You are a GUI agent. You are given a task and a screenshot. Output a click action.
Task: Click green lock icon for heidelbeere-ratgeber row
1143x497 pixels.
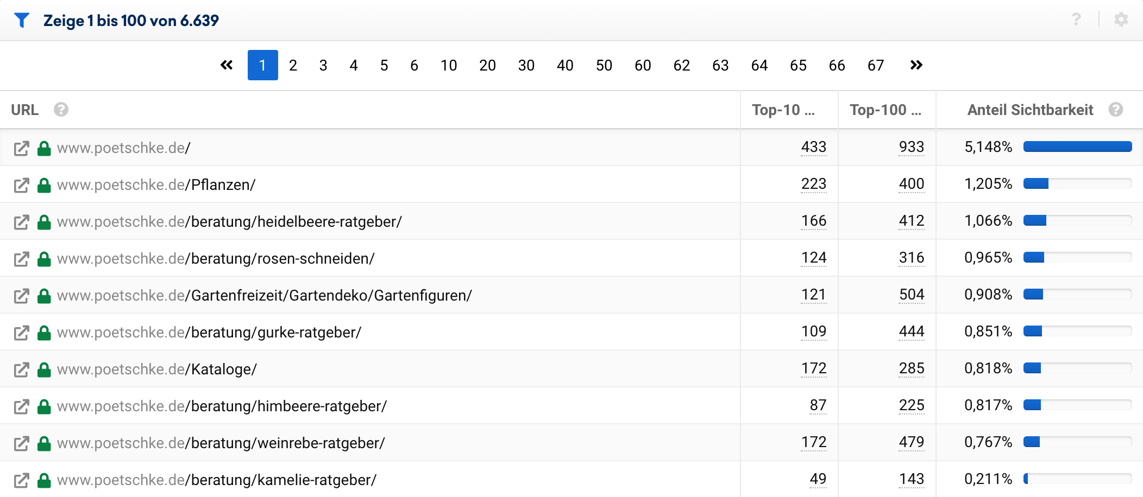pyautogui.click(x=44, y=222)
